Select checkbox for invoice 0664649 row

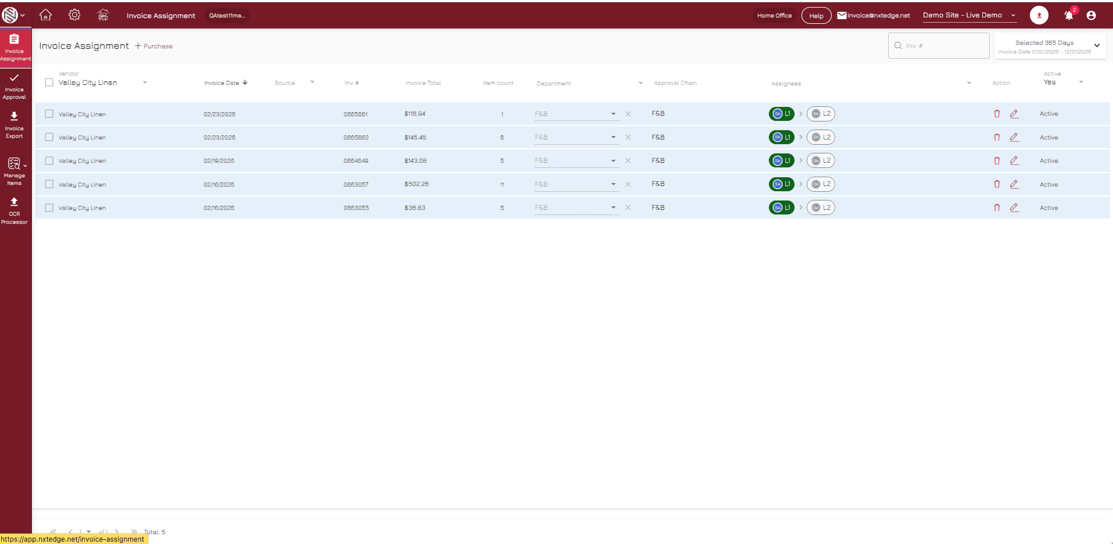tap(49, 161)
